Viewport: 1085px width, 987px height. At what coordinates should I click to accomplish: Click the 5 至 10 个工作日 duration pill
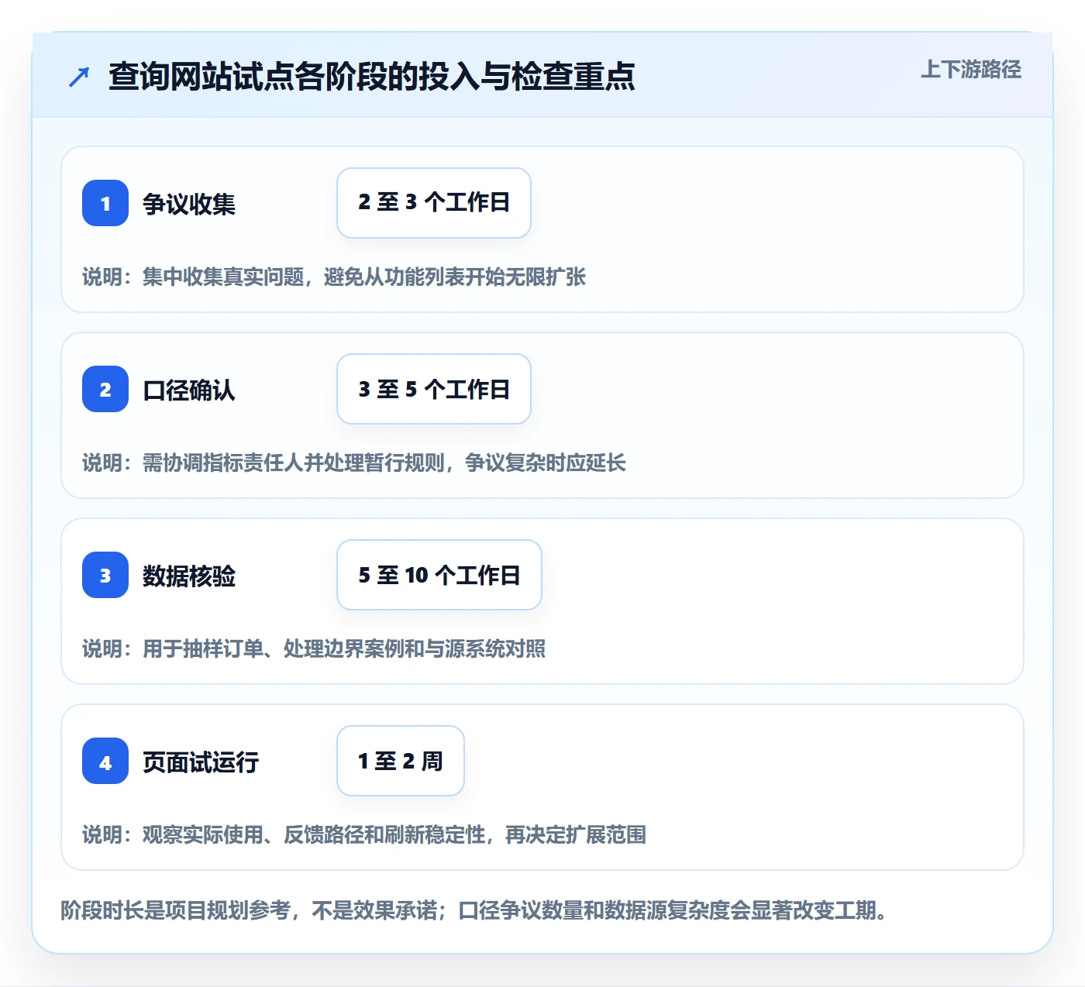point(439,575)
